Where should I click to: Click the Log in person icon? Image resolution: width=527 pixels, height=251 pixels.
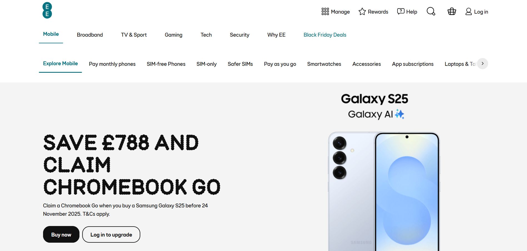point(468,12)
